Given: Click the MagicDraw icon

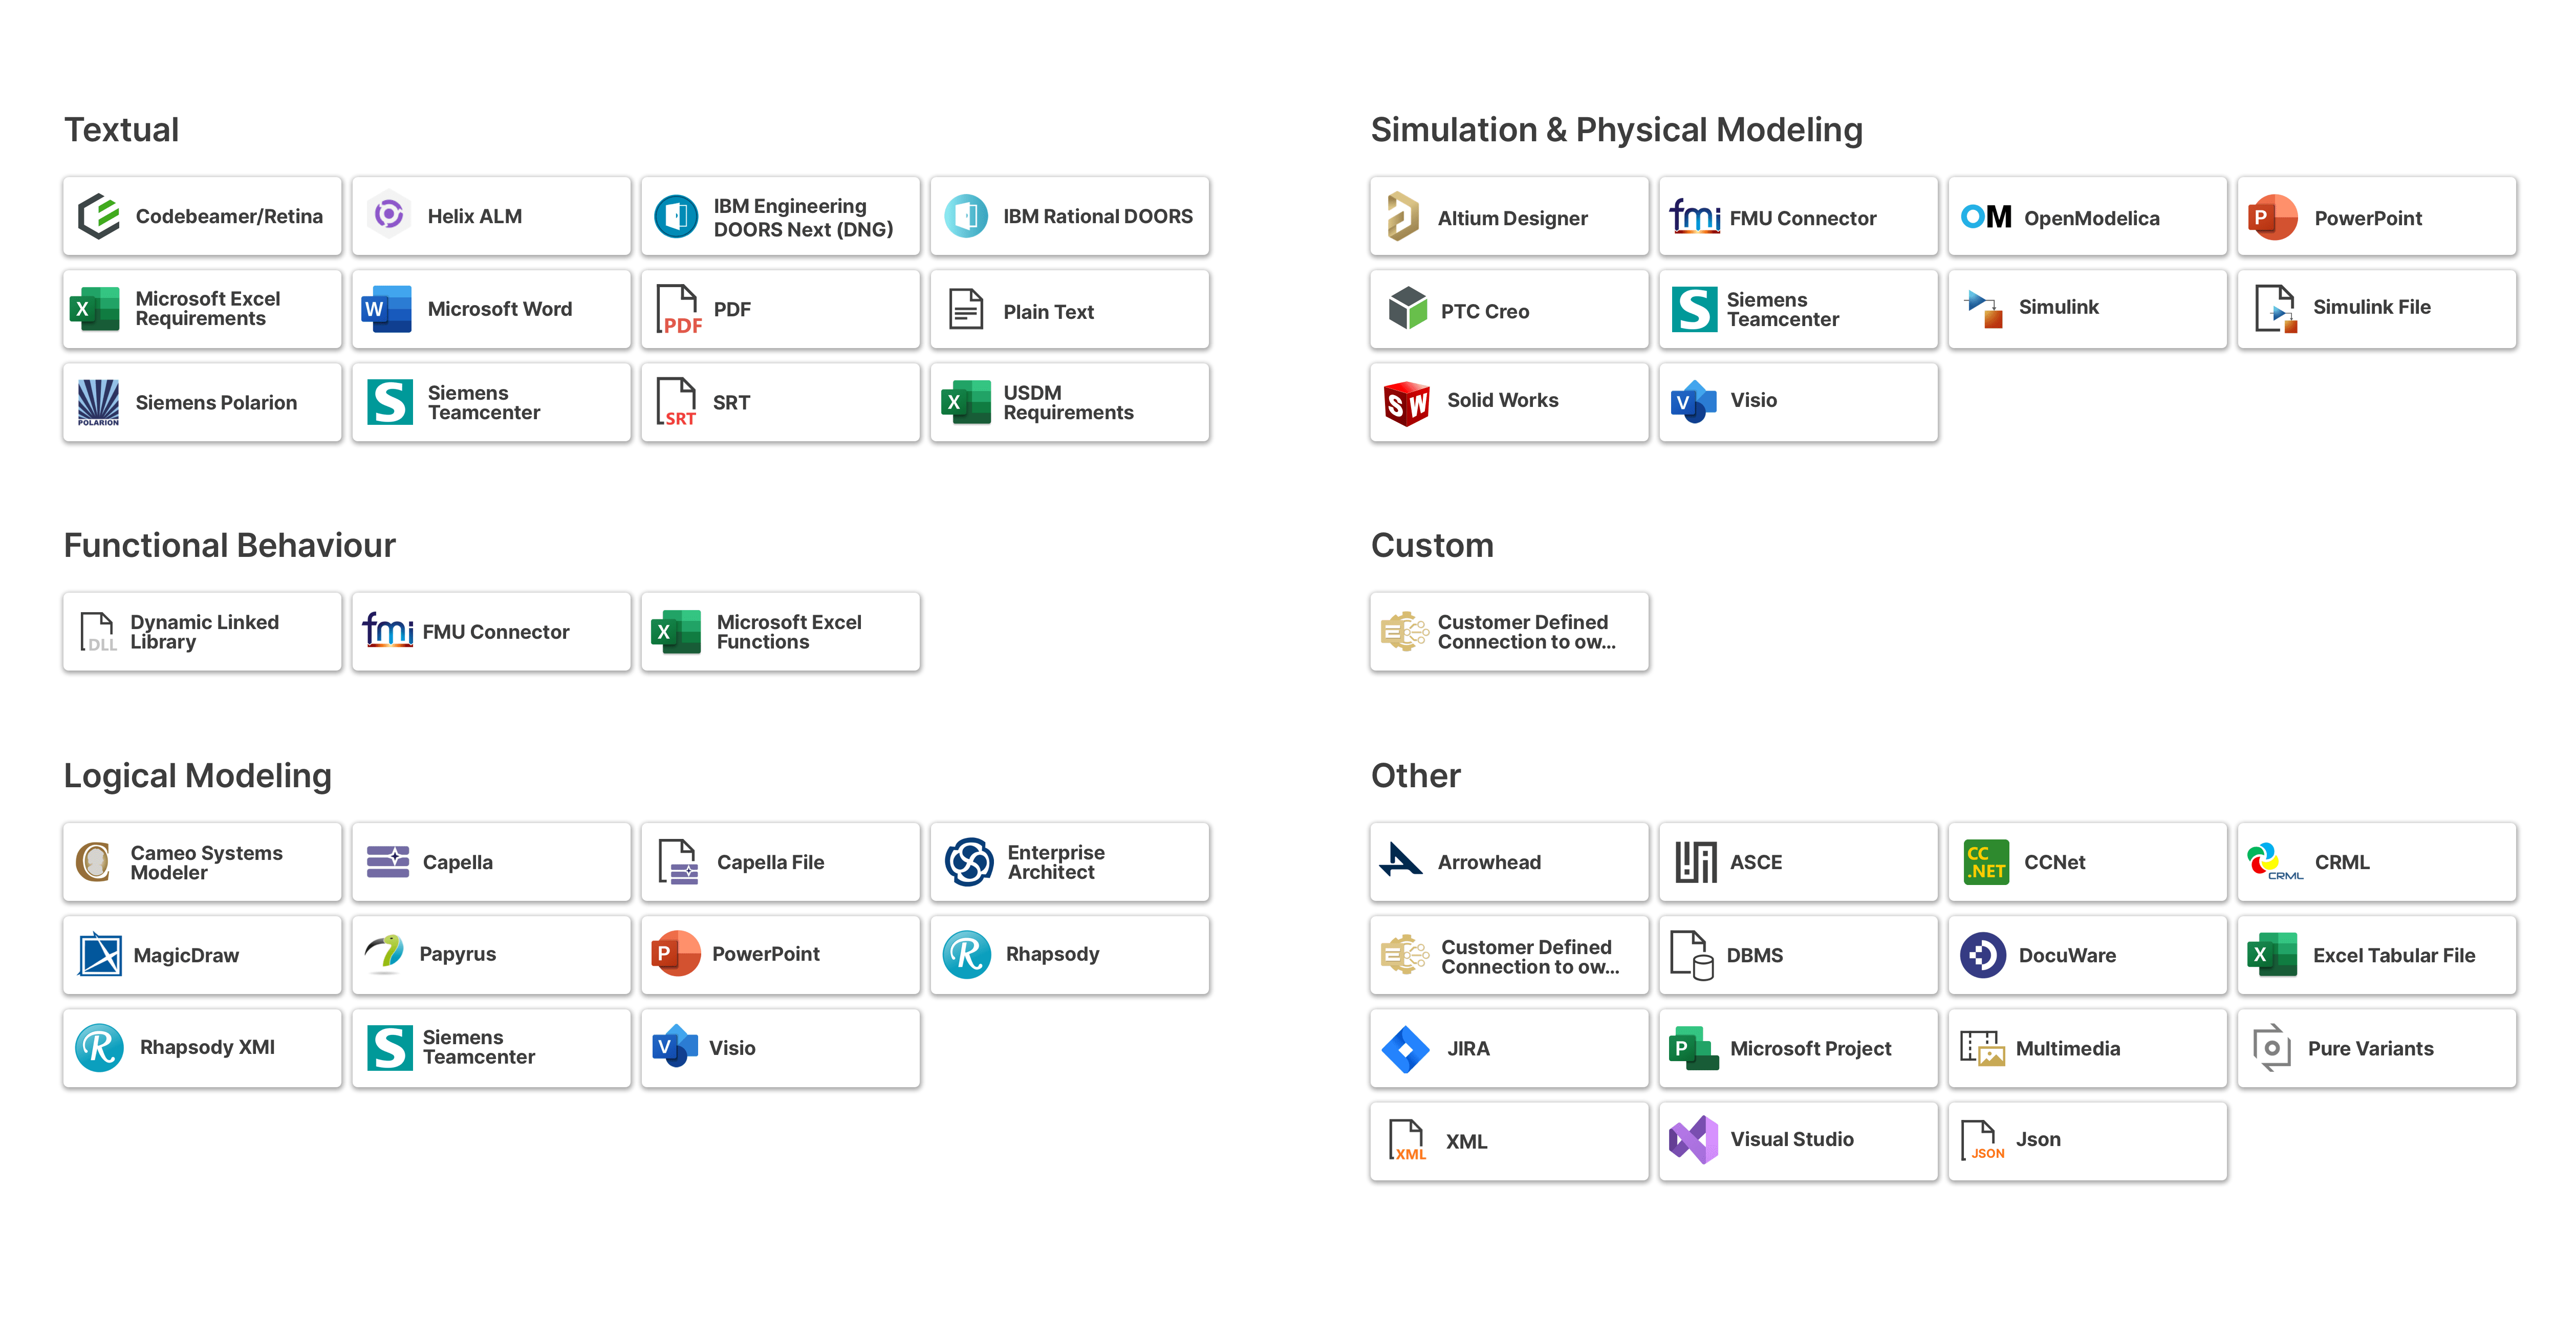Looking at the screenshot, I should pos(100,954).
